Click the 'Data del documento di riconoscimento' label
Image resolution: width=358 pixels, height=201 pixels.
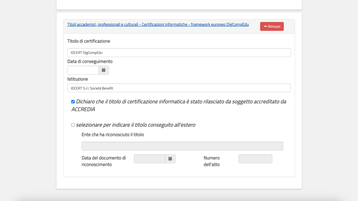pyautogui.click(x=103, y=161)
